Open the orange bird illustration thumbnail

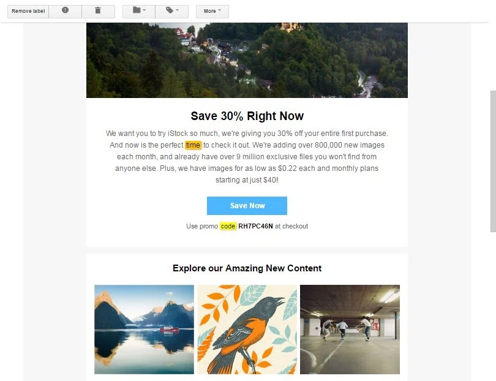pos(247,330)
